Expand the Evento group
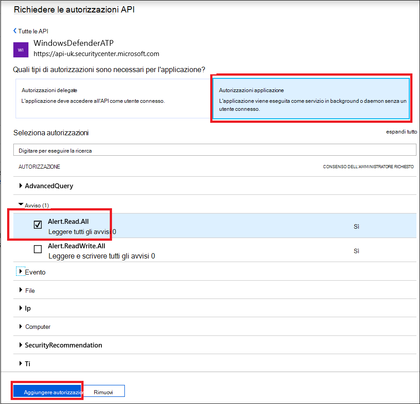420x404 pixels. click(x=20, y=271)
